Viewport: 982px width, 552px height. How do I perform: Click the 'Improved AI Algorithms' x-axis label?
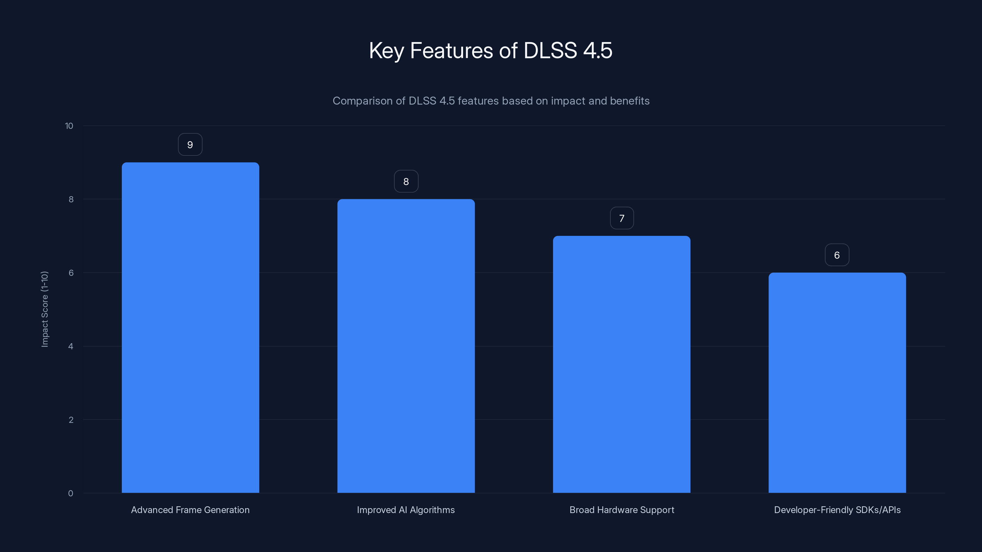pyautogui.click(x=406, y=510)
